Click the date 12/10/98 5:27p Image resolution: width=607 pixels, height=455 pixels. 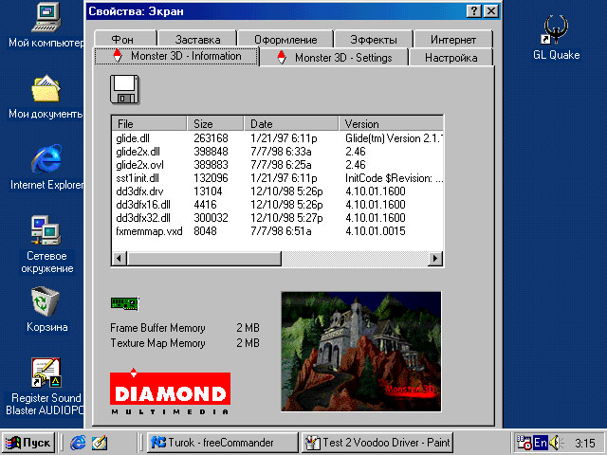[x=286, y=217]
